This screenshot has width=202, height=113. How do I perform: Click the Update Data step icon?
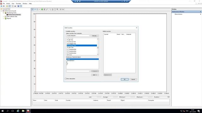[63, 9]
